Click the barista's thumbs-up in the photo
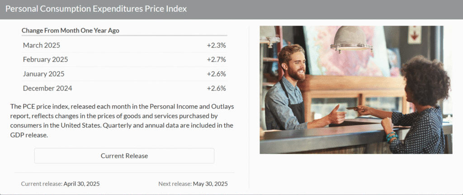463x195 pixels. click(336, 114)
